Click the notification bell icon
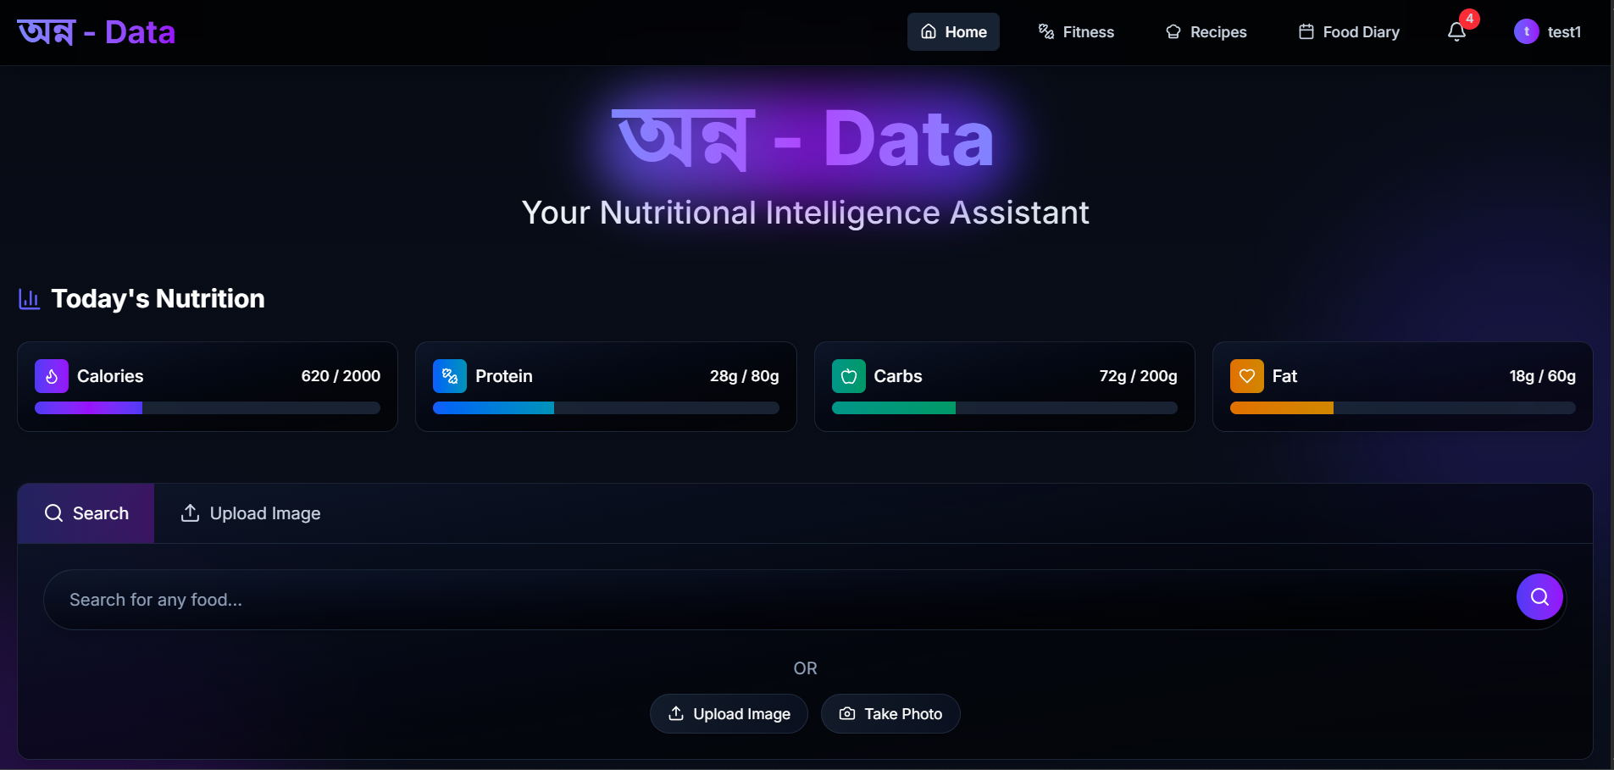Screen dimensions: 1614x770 click(1456, 32)
